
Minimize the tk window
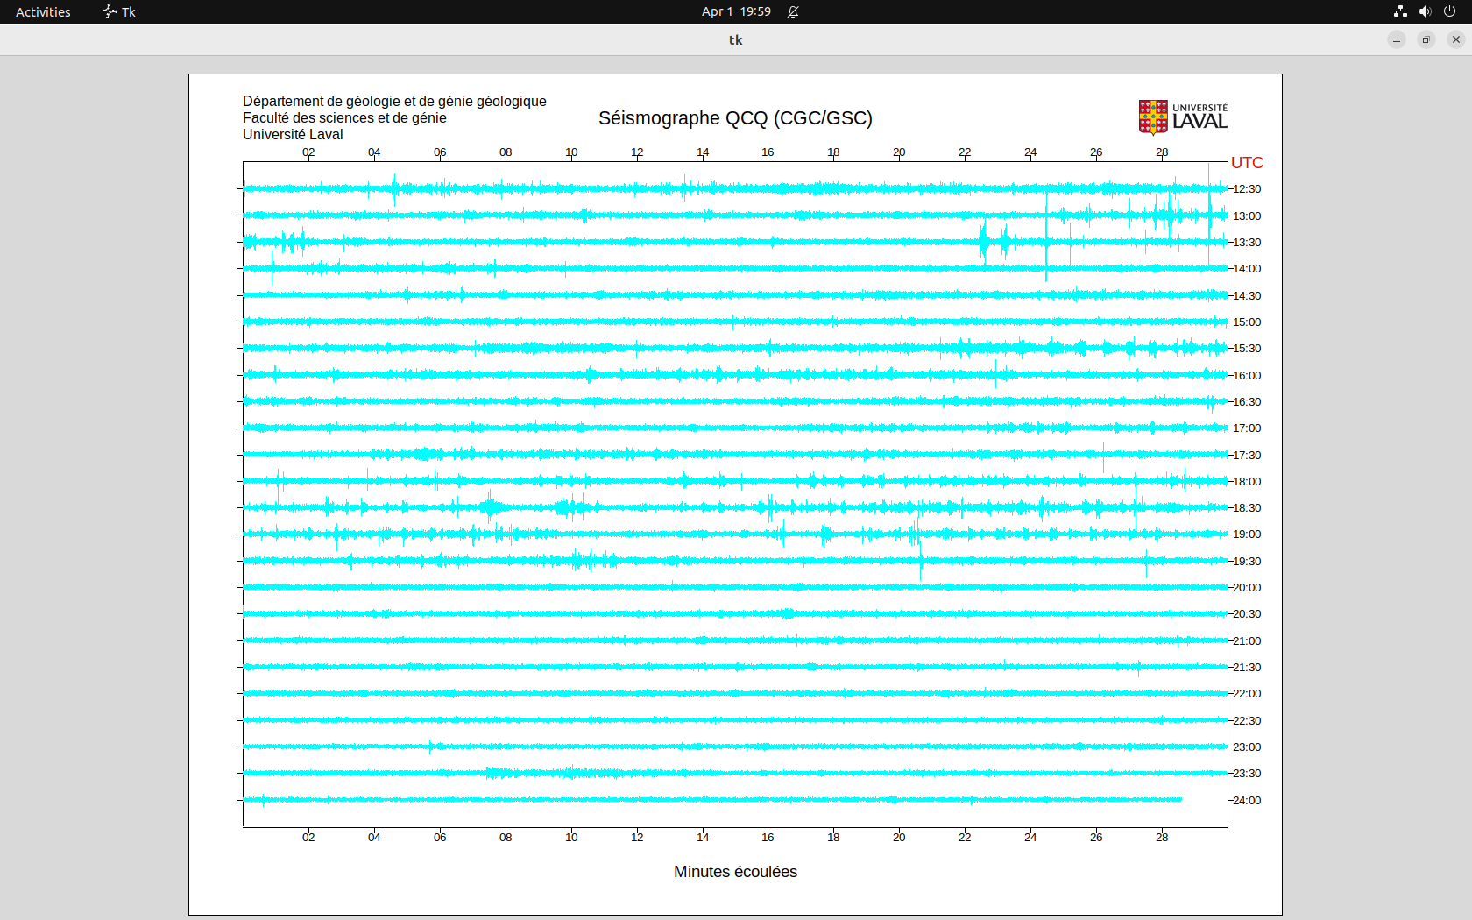(1397, 39)
